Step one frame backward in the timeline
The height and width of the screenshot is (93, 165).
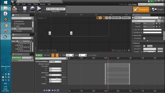[47, 90]
